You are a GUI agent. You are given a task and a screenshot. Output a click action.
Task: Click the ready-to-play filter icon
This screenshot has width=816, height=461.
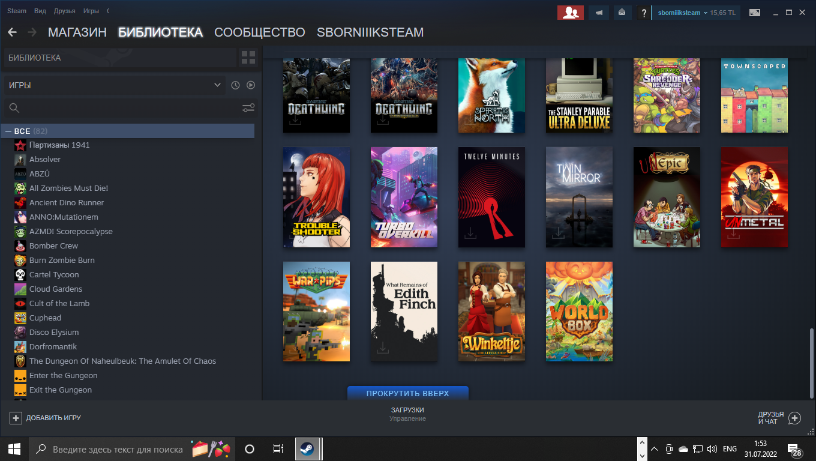point(251,85)
